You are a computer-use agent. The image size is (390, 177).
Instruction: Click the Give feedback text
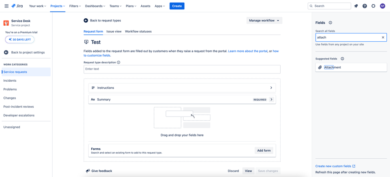click(x=102, y=171)
